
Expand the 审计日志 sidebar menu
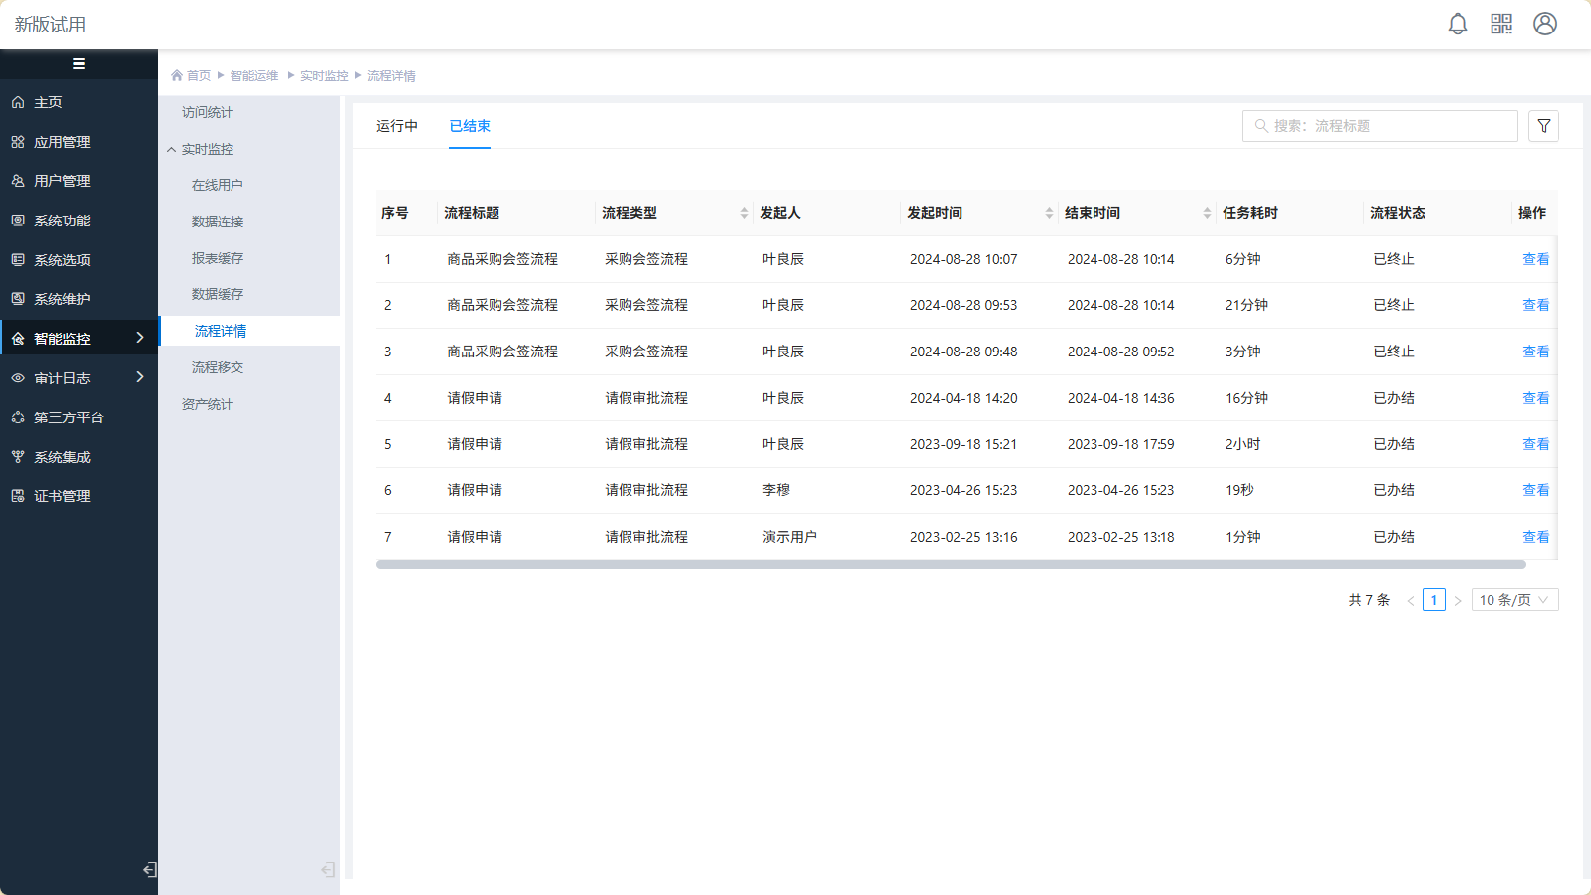click(x=79, y=378)
